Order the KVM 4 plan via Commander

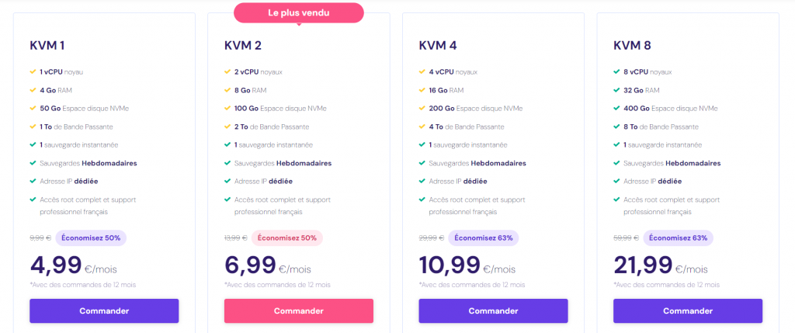coord(493,310)
